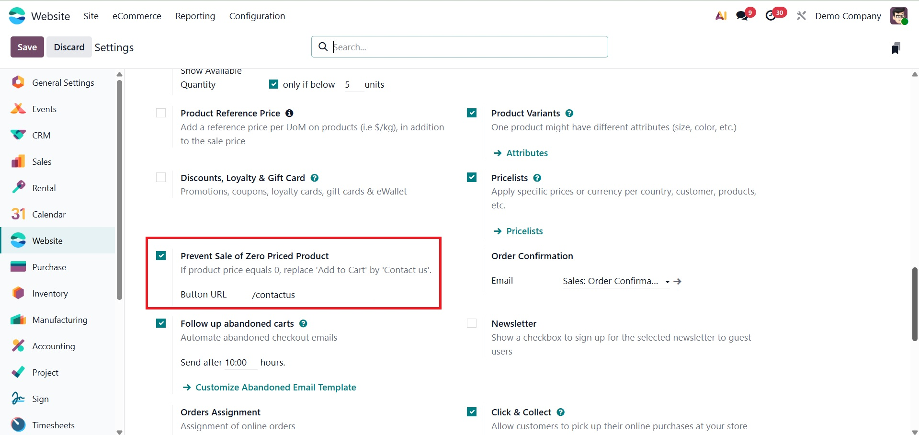
Task: Open the Configuration menu
Action: coord(257,16)
